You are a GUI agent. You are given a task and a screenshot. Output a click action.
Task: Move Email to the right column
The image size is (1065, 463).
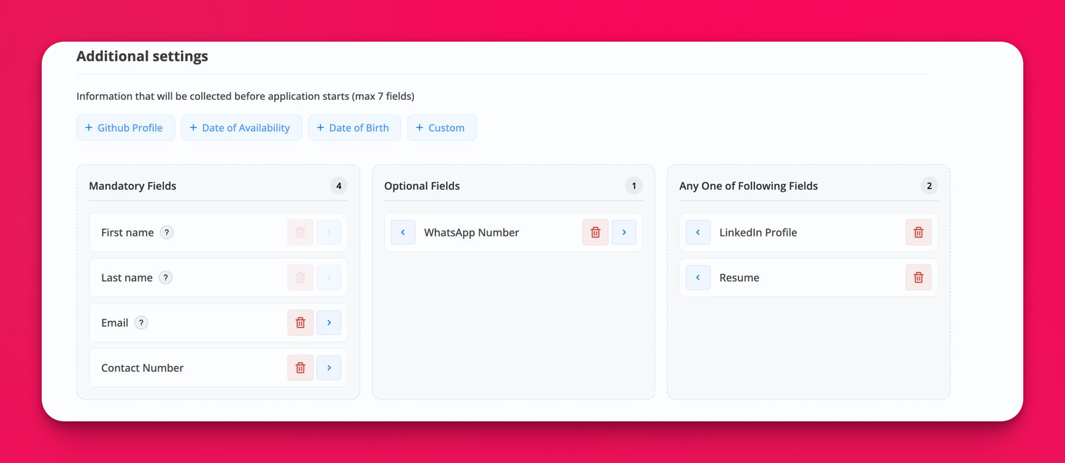click(x=329, y=323)
